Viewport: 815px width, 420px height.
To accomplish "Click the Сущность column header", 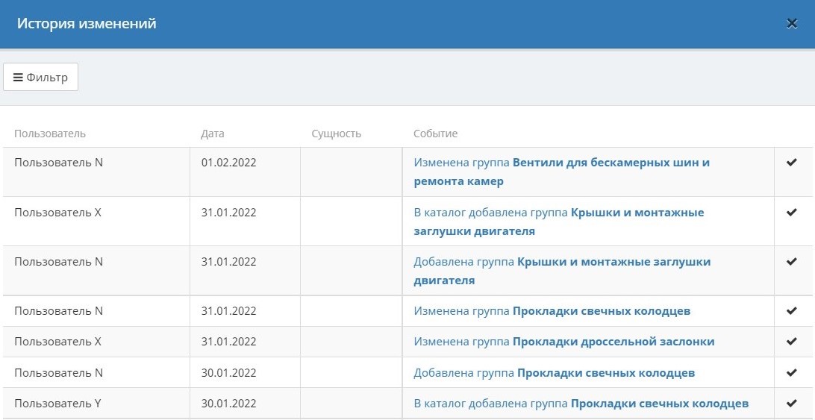I will [336, 134].
